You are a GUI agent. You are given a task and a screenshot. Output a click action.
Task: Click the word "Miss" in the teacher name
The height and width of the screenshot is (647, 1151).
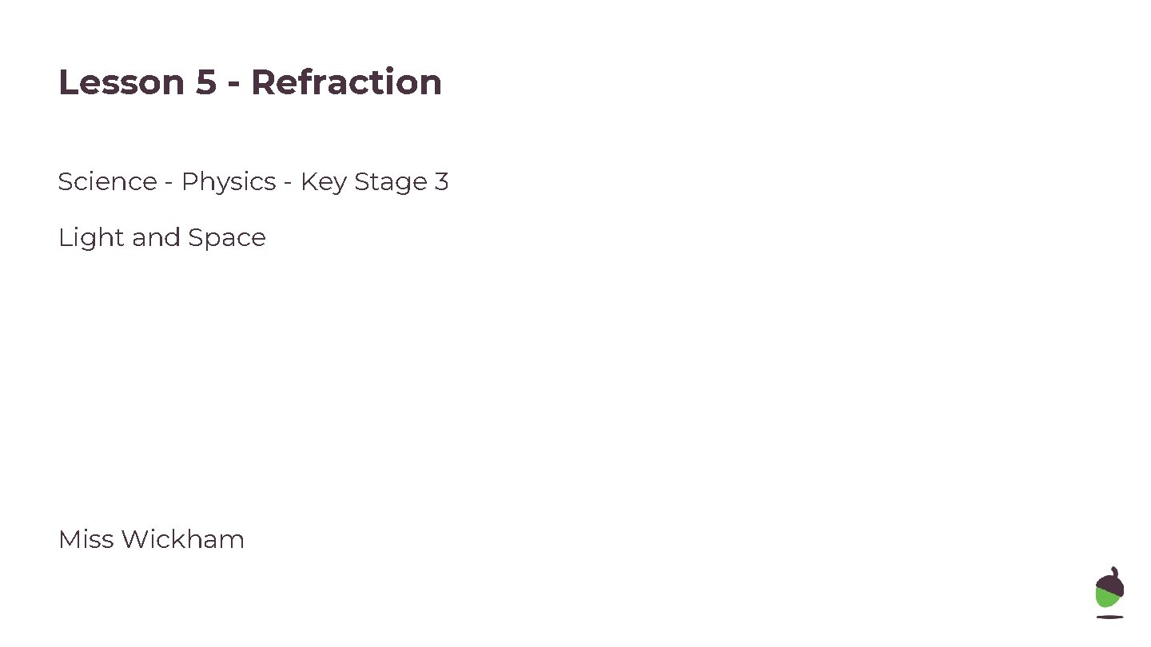(86, 540)
